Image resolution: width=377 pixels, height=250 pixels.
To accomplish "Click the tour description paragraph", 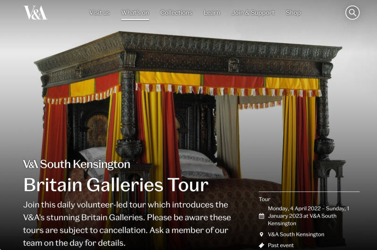I will pyautogui.click(x=127, y=224).
